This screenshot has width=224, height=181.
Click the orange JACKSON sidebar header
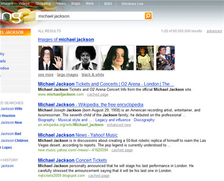(15, 32)
